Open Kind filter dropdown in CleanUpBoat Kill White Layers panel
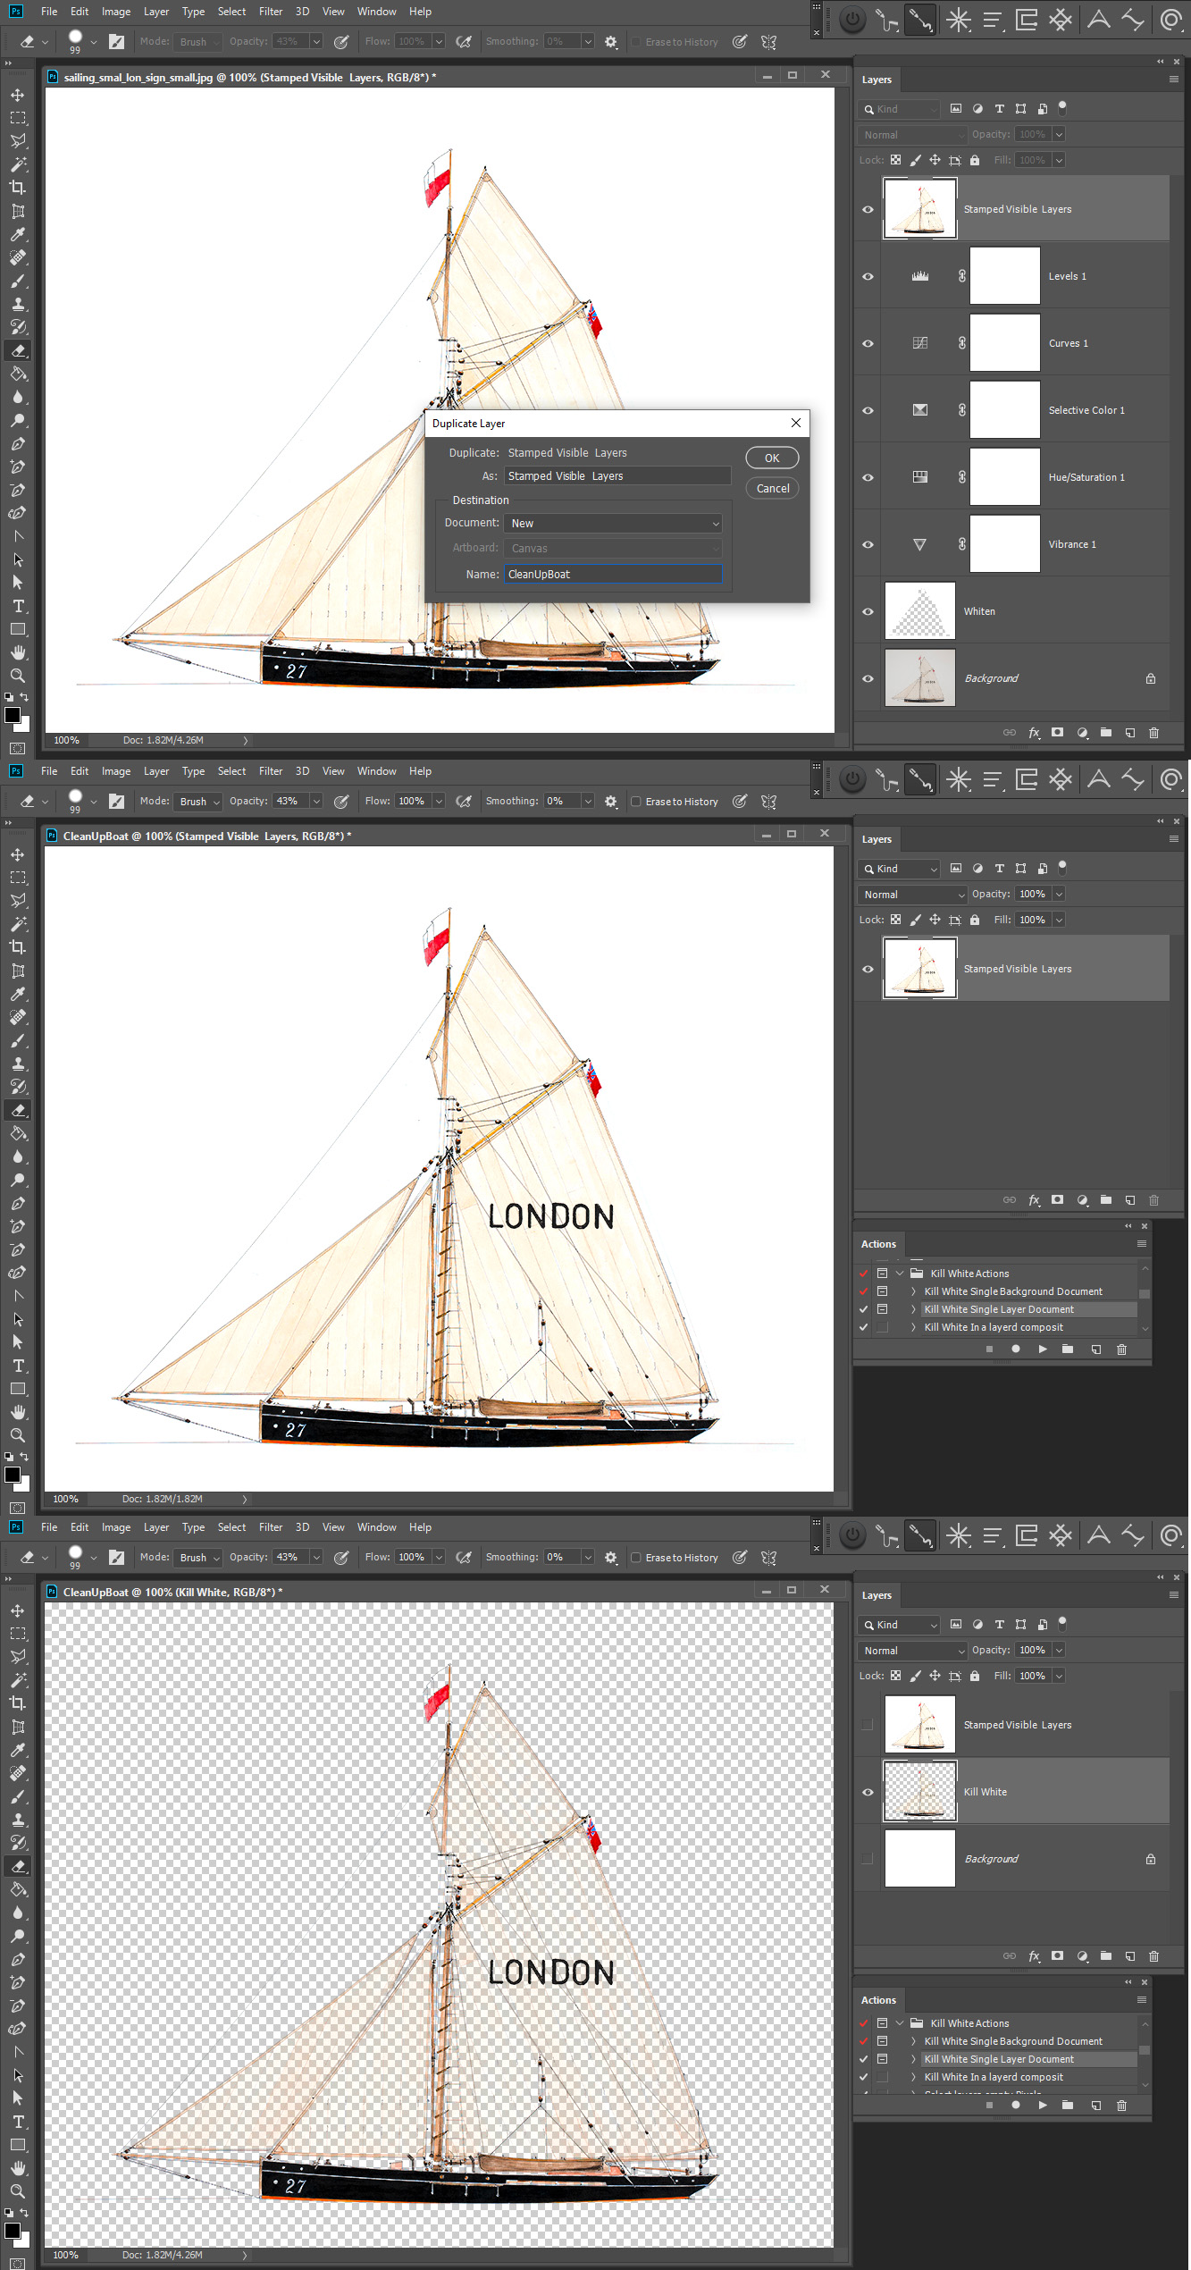The image size is (1191, 2270). (x=899, y=1625)
